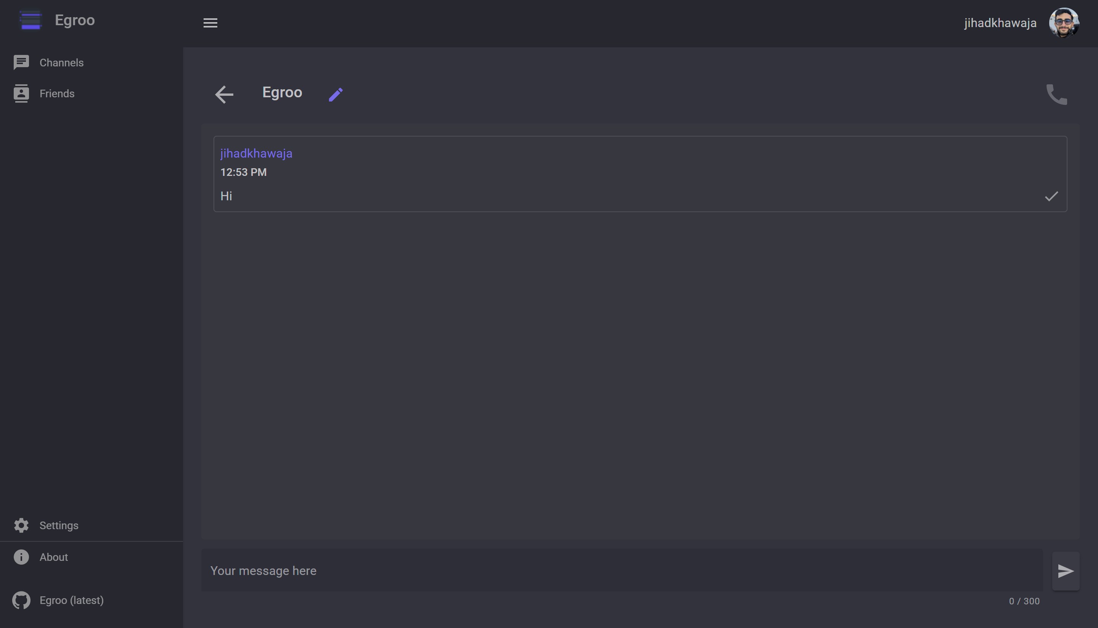Click the Settings gear icon
This screenshot has width=1098, height=628.
pos(21,525)
